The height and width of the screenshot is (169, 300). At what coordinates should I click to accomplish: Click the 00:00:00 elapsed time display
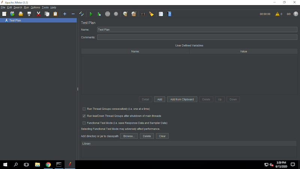[x=265, y=14]
